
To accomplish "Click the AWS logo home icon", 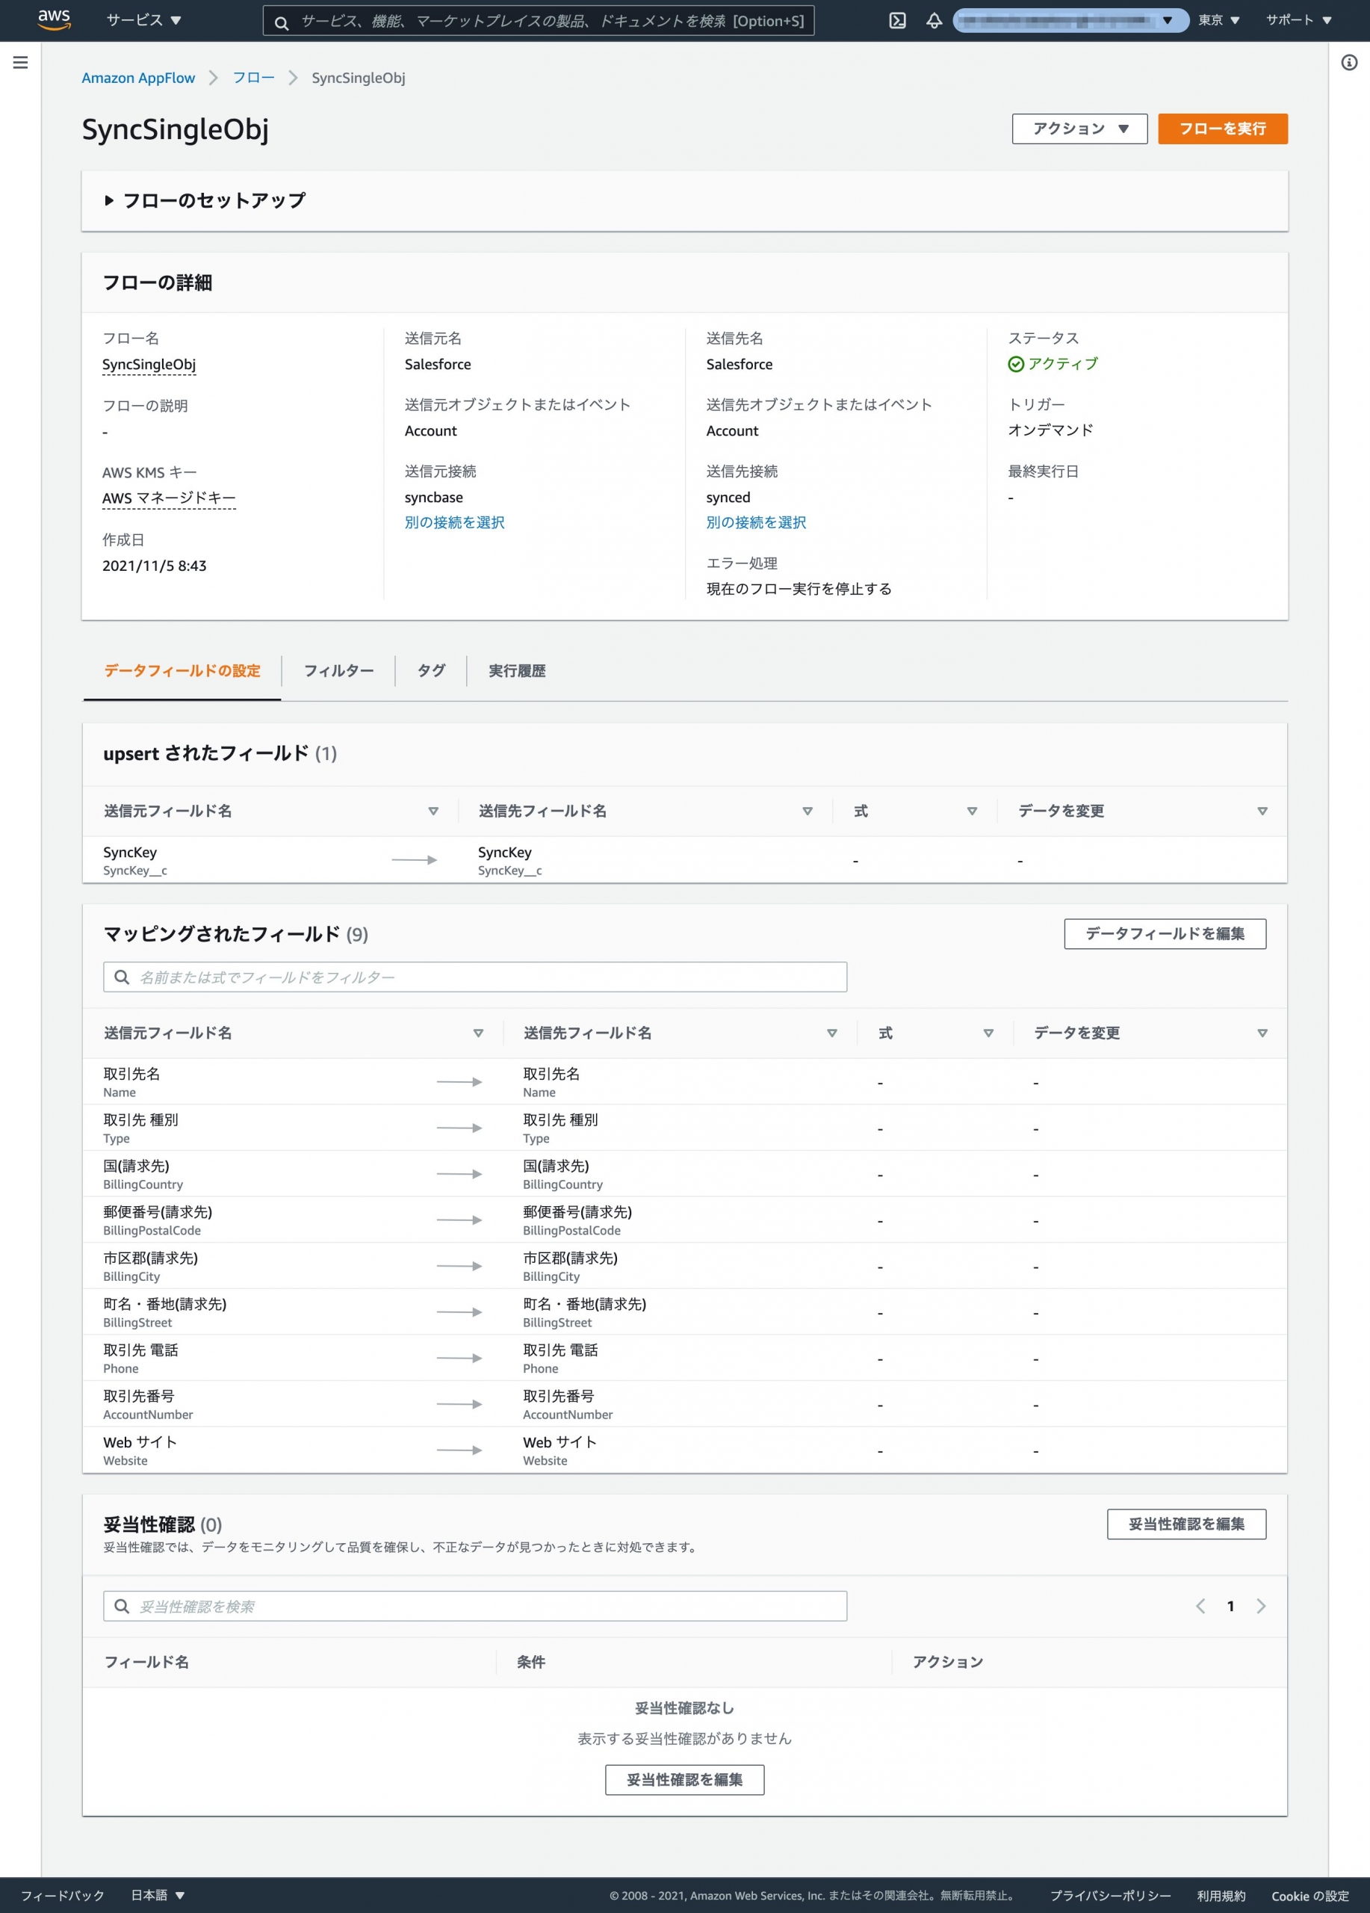I will point(54,20).
